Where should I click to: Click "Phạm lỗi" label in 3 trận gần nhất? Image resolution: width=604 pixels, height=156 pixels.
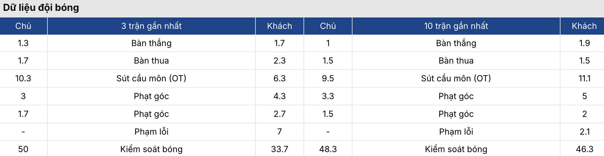pyautogui.click(x=151, y=132)
